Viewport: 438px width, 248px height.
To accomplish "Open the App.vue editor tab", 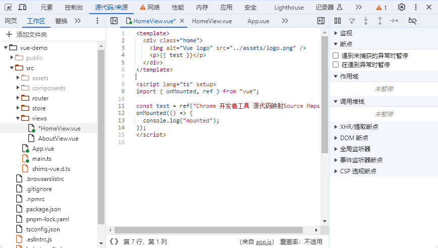I will click(258, 21).
